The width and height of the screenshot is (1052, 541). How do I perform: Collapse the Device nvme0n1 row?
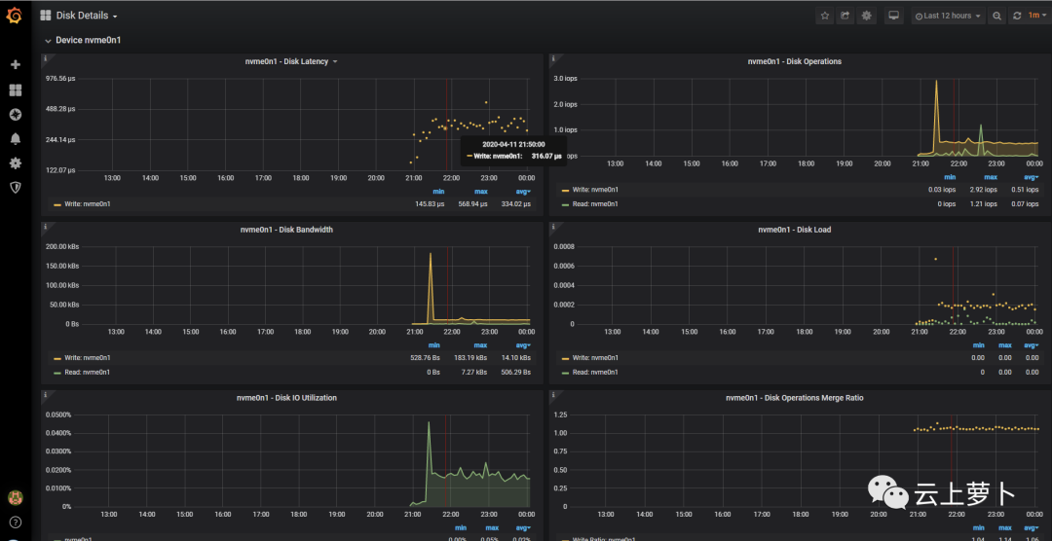pos(83,40)
